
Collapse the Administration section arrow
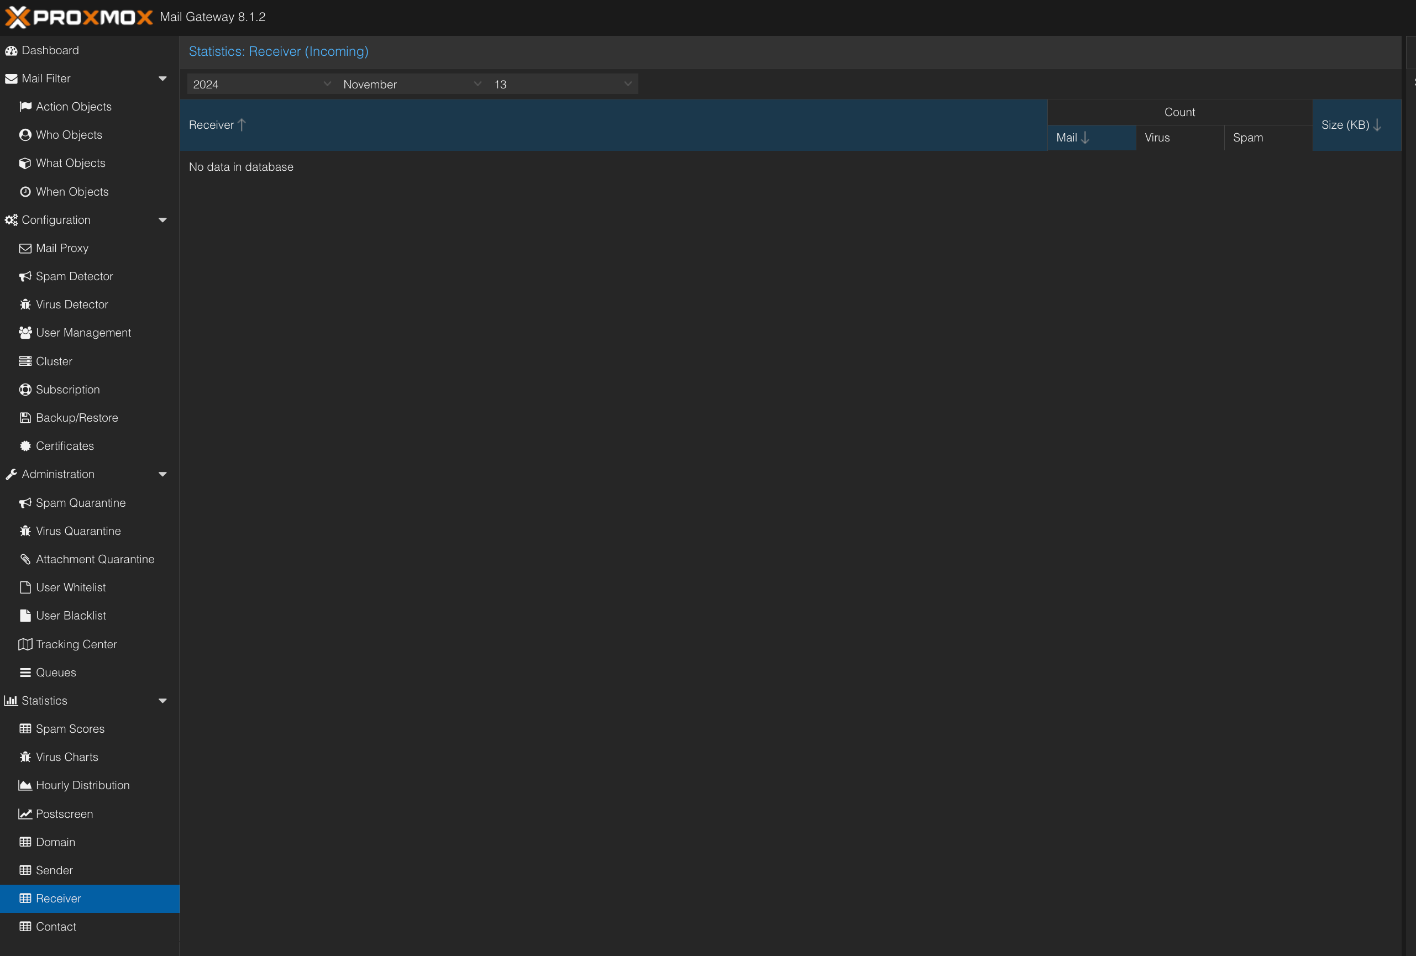click(162, 475)
